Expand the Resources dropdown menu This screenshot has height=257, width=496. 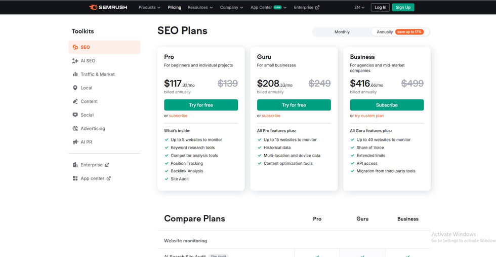[x=200, y=8]
